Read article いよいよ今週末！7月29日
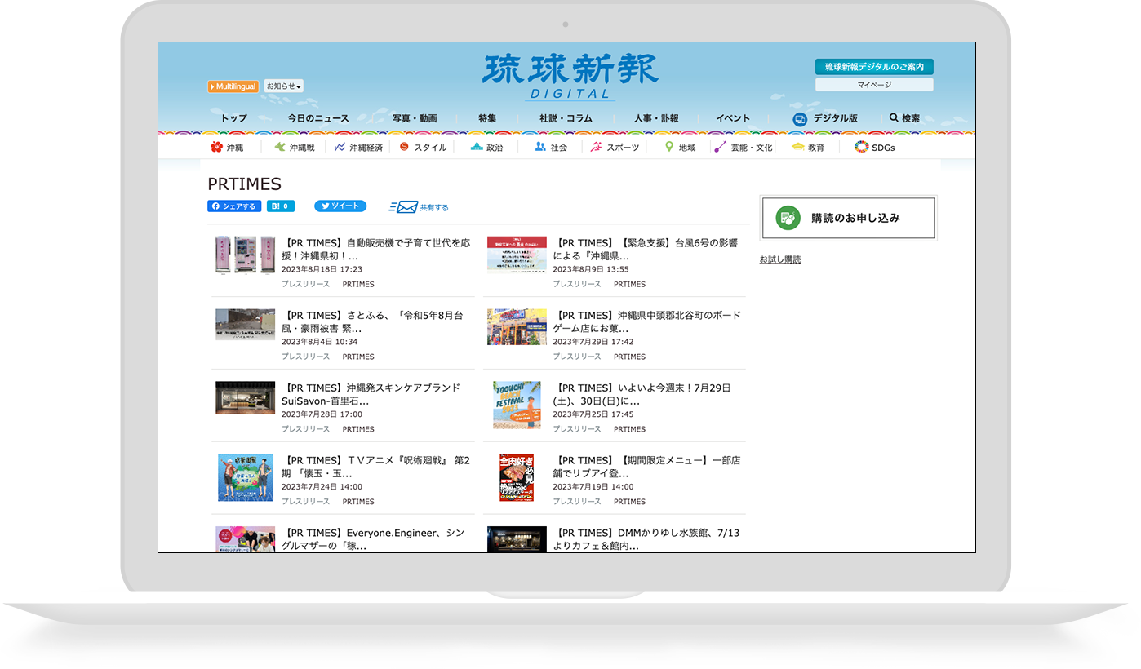Viewport: 1141px width, 669px height. pos(642,394)
